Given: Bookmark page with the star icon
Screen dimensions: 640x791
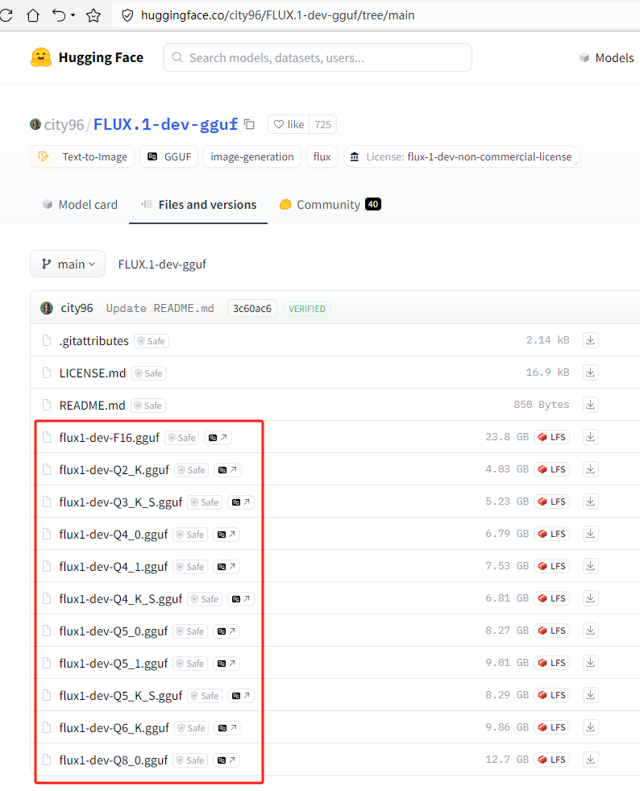Looking at the screenshot, I should coord(94,15).
